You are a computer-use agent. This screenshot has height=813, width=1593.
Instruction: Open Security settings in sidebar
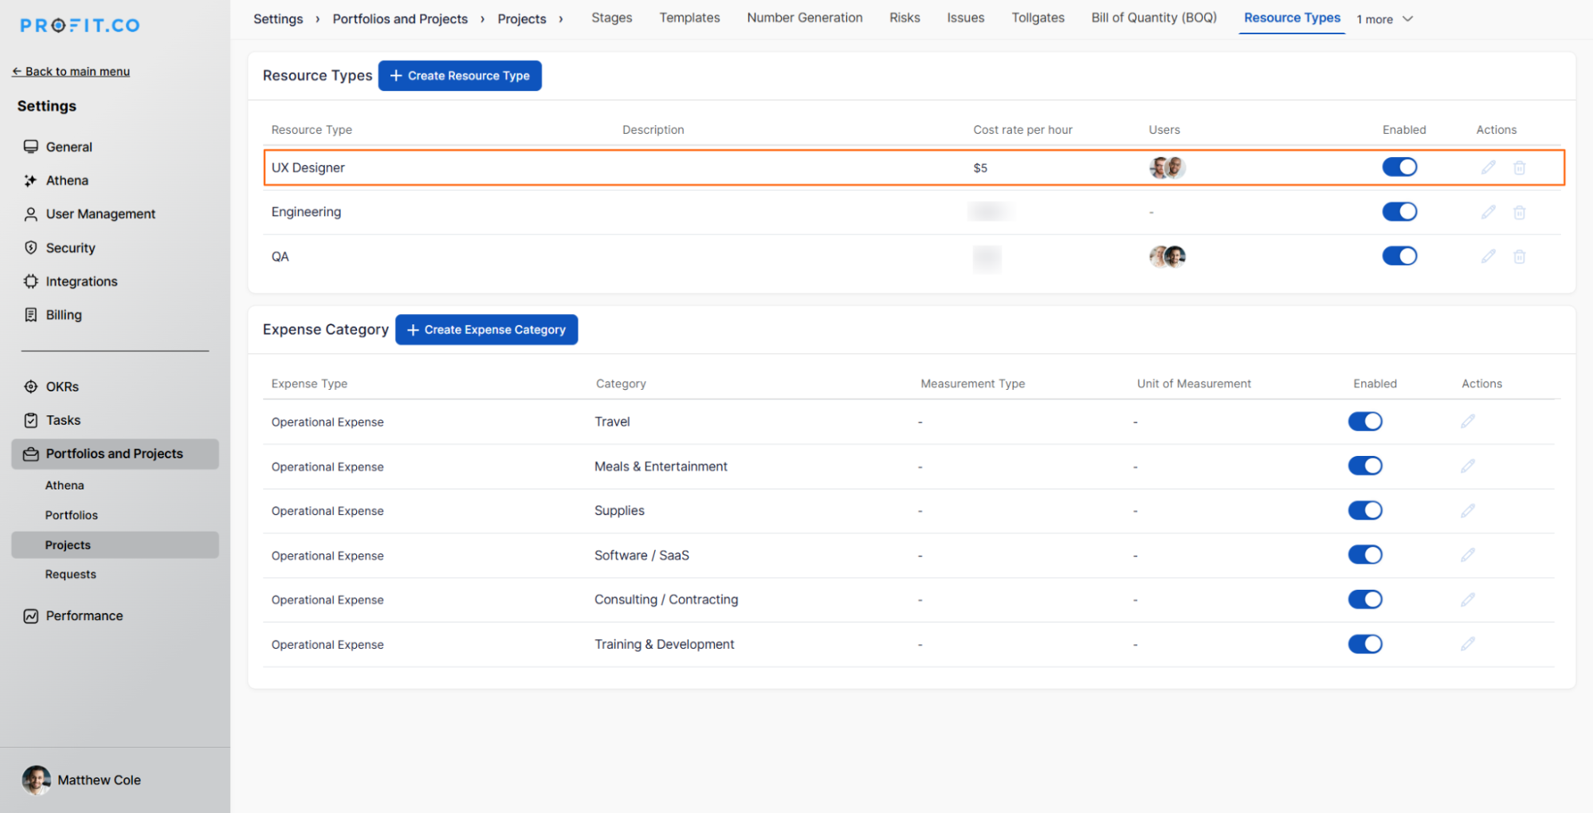tap(70, 248)
